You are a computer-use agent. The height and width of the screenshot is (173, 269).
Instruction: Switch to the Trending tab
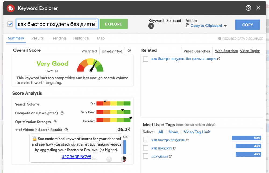pos(58,38)
